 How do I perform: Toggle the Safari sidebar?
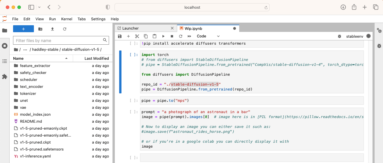click(31, 7)
